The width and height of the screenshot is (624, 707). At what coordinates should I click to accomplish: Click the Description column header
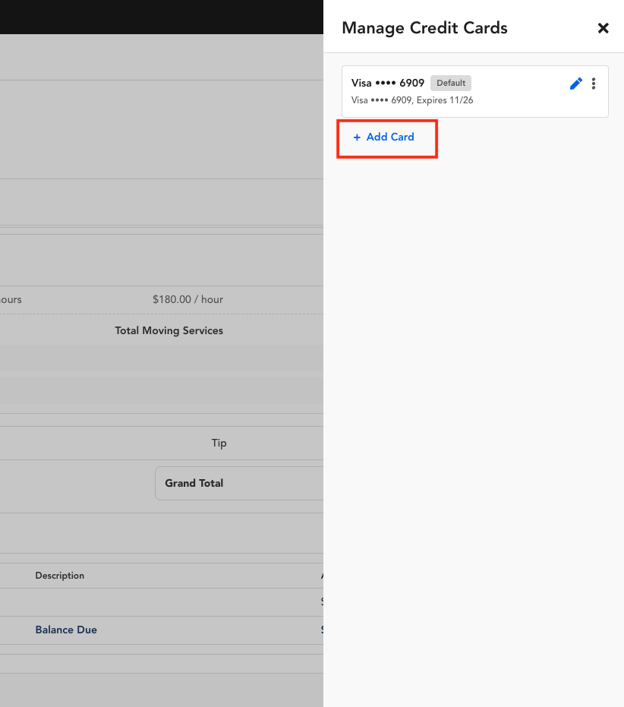tap(60, 576)
